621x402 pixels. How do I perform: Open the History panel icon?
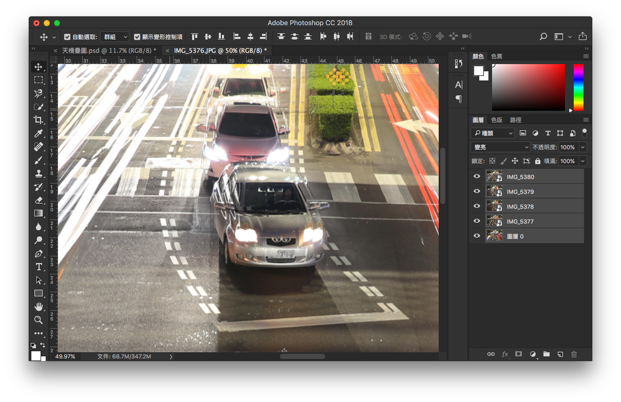459,64
